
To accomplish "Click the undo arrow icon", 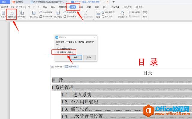I will (x=29, y=7).
